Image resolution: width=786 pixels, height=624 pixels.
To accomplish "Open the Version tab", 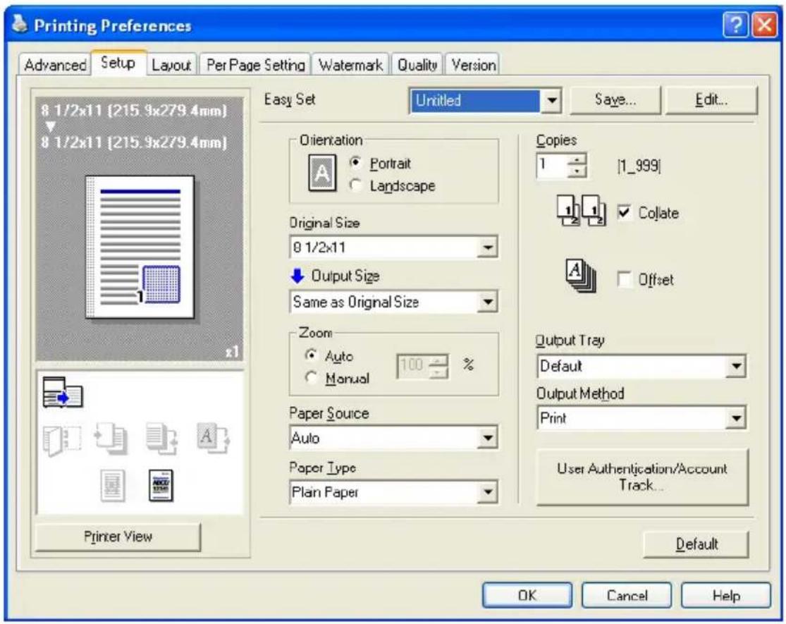I will point(473,65).
